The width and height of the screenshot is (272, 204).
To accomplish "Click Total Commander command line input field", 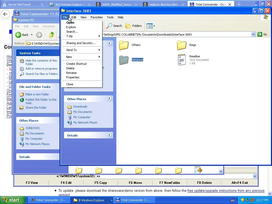I will click(x=174, y=176).
